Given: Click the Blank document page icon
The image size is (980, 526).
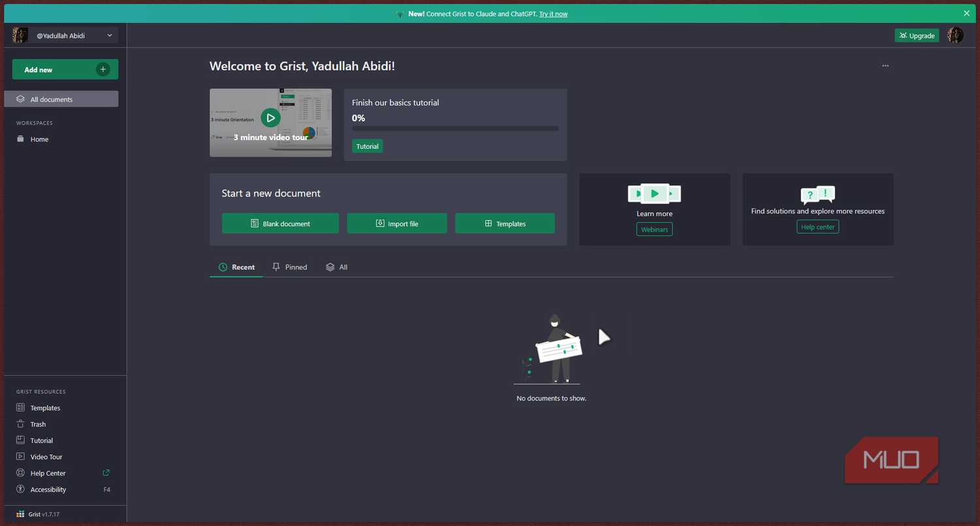Looking at the screenshot, I should tap(255, 223).
